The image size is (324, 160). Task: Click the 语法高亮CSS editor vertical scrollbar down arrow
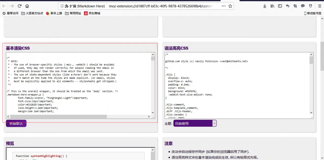click(311, 113)
